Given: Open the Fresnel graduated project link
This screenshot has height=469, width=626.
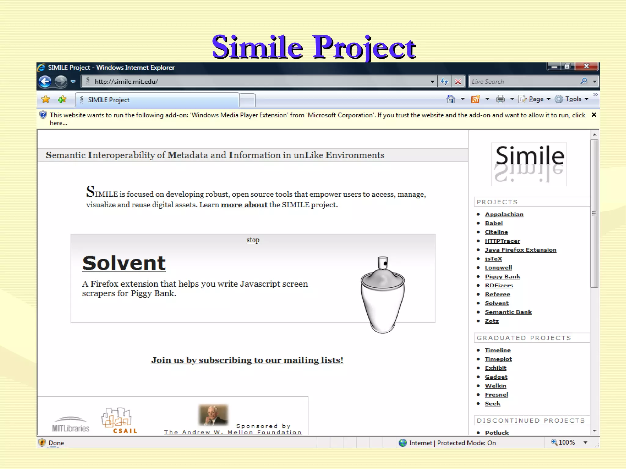Looking at the screenshot, I should [496, 394].
